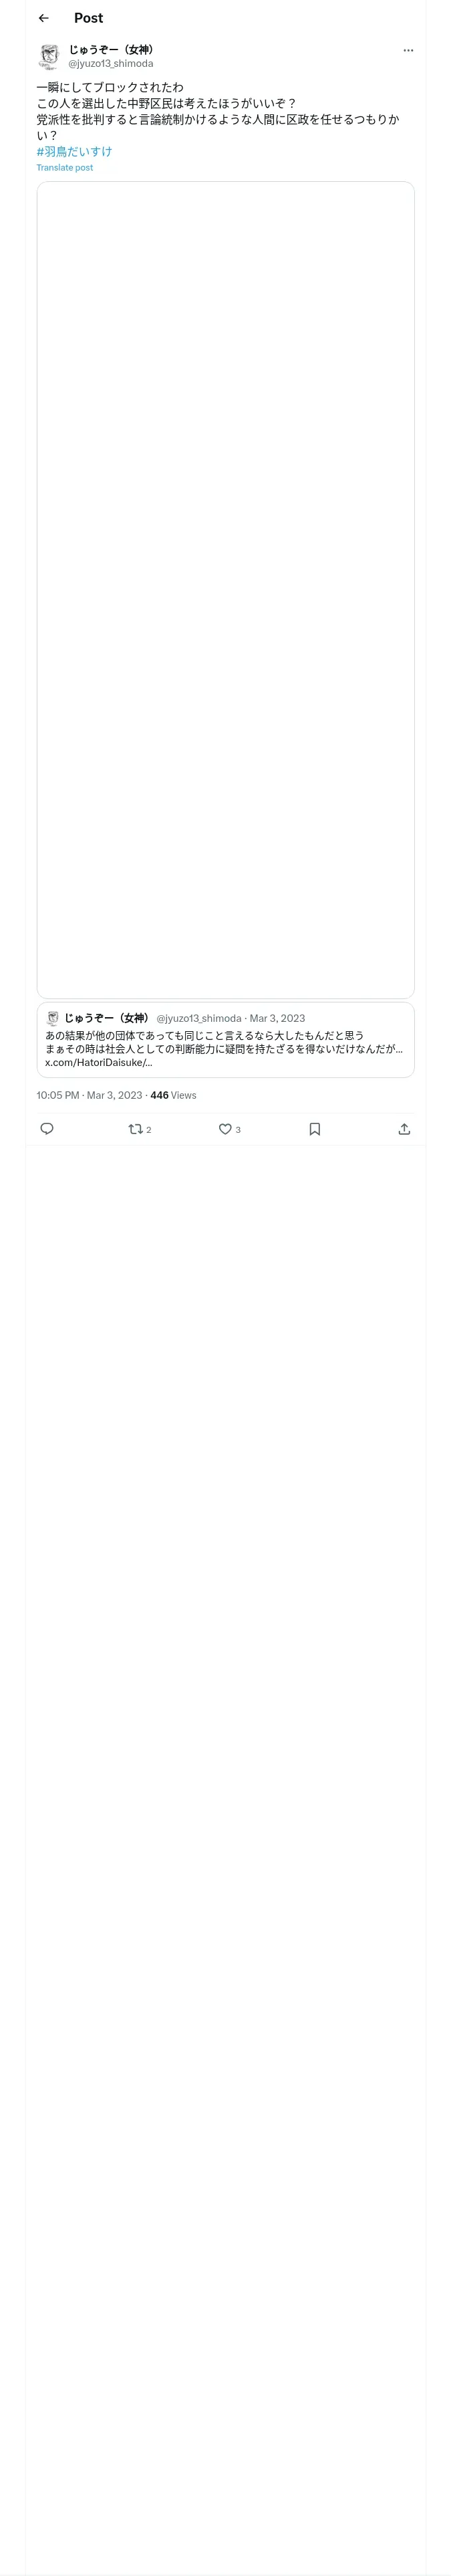This screenshot has width=451, height=2576.
Task: Open the share icon menu
Action: (404, 1129)
